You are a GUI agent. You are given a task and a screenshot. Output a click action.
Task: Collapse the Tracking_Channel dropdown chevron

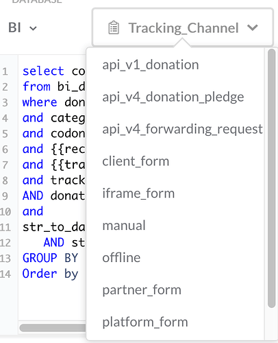pyautogui.click(x=253, y=27)
